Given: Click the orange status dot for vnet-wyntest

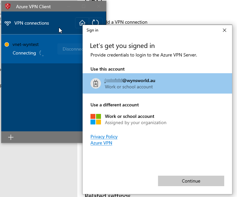Looking at the screenshot, I should tap(7, 45).
